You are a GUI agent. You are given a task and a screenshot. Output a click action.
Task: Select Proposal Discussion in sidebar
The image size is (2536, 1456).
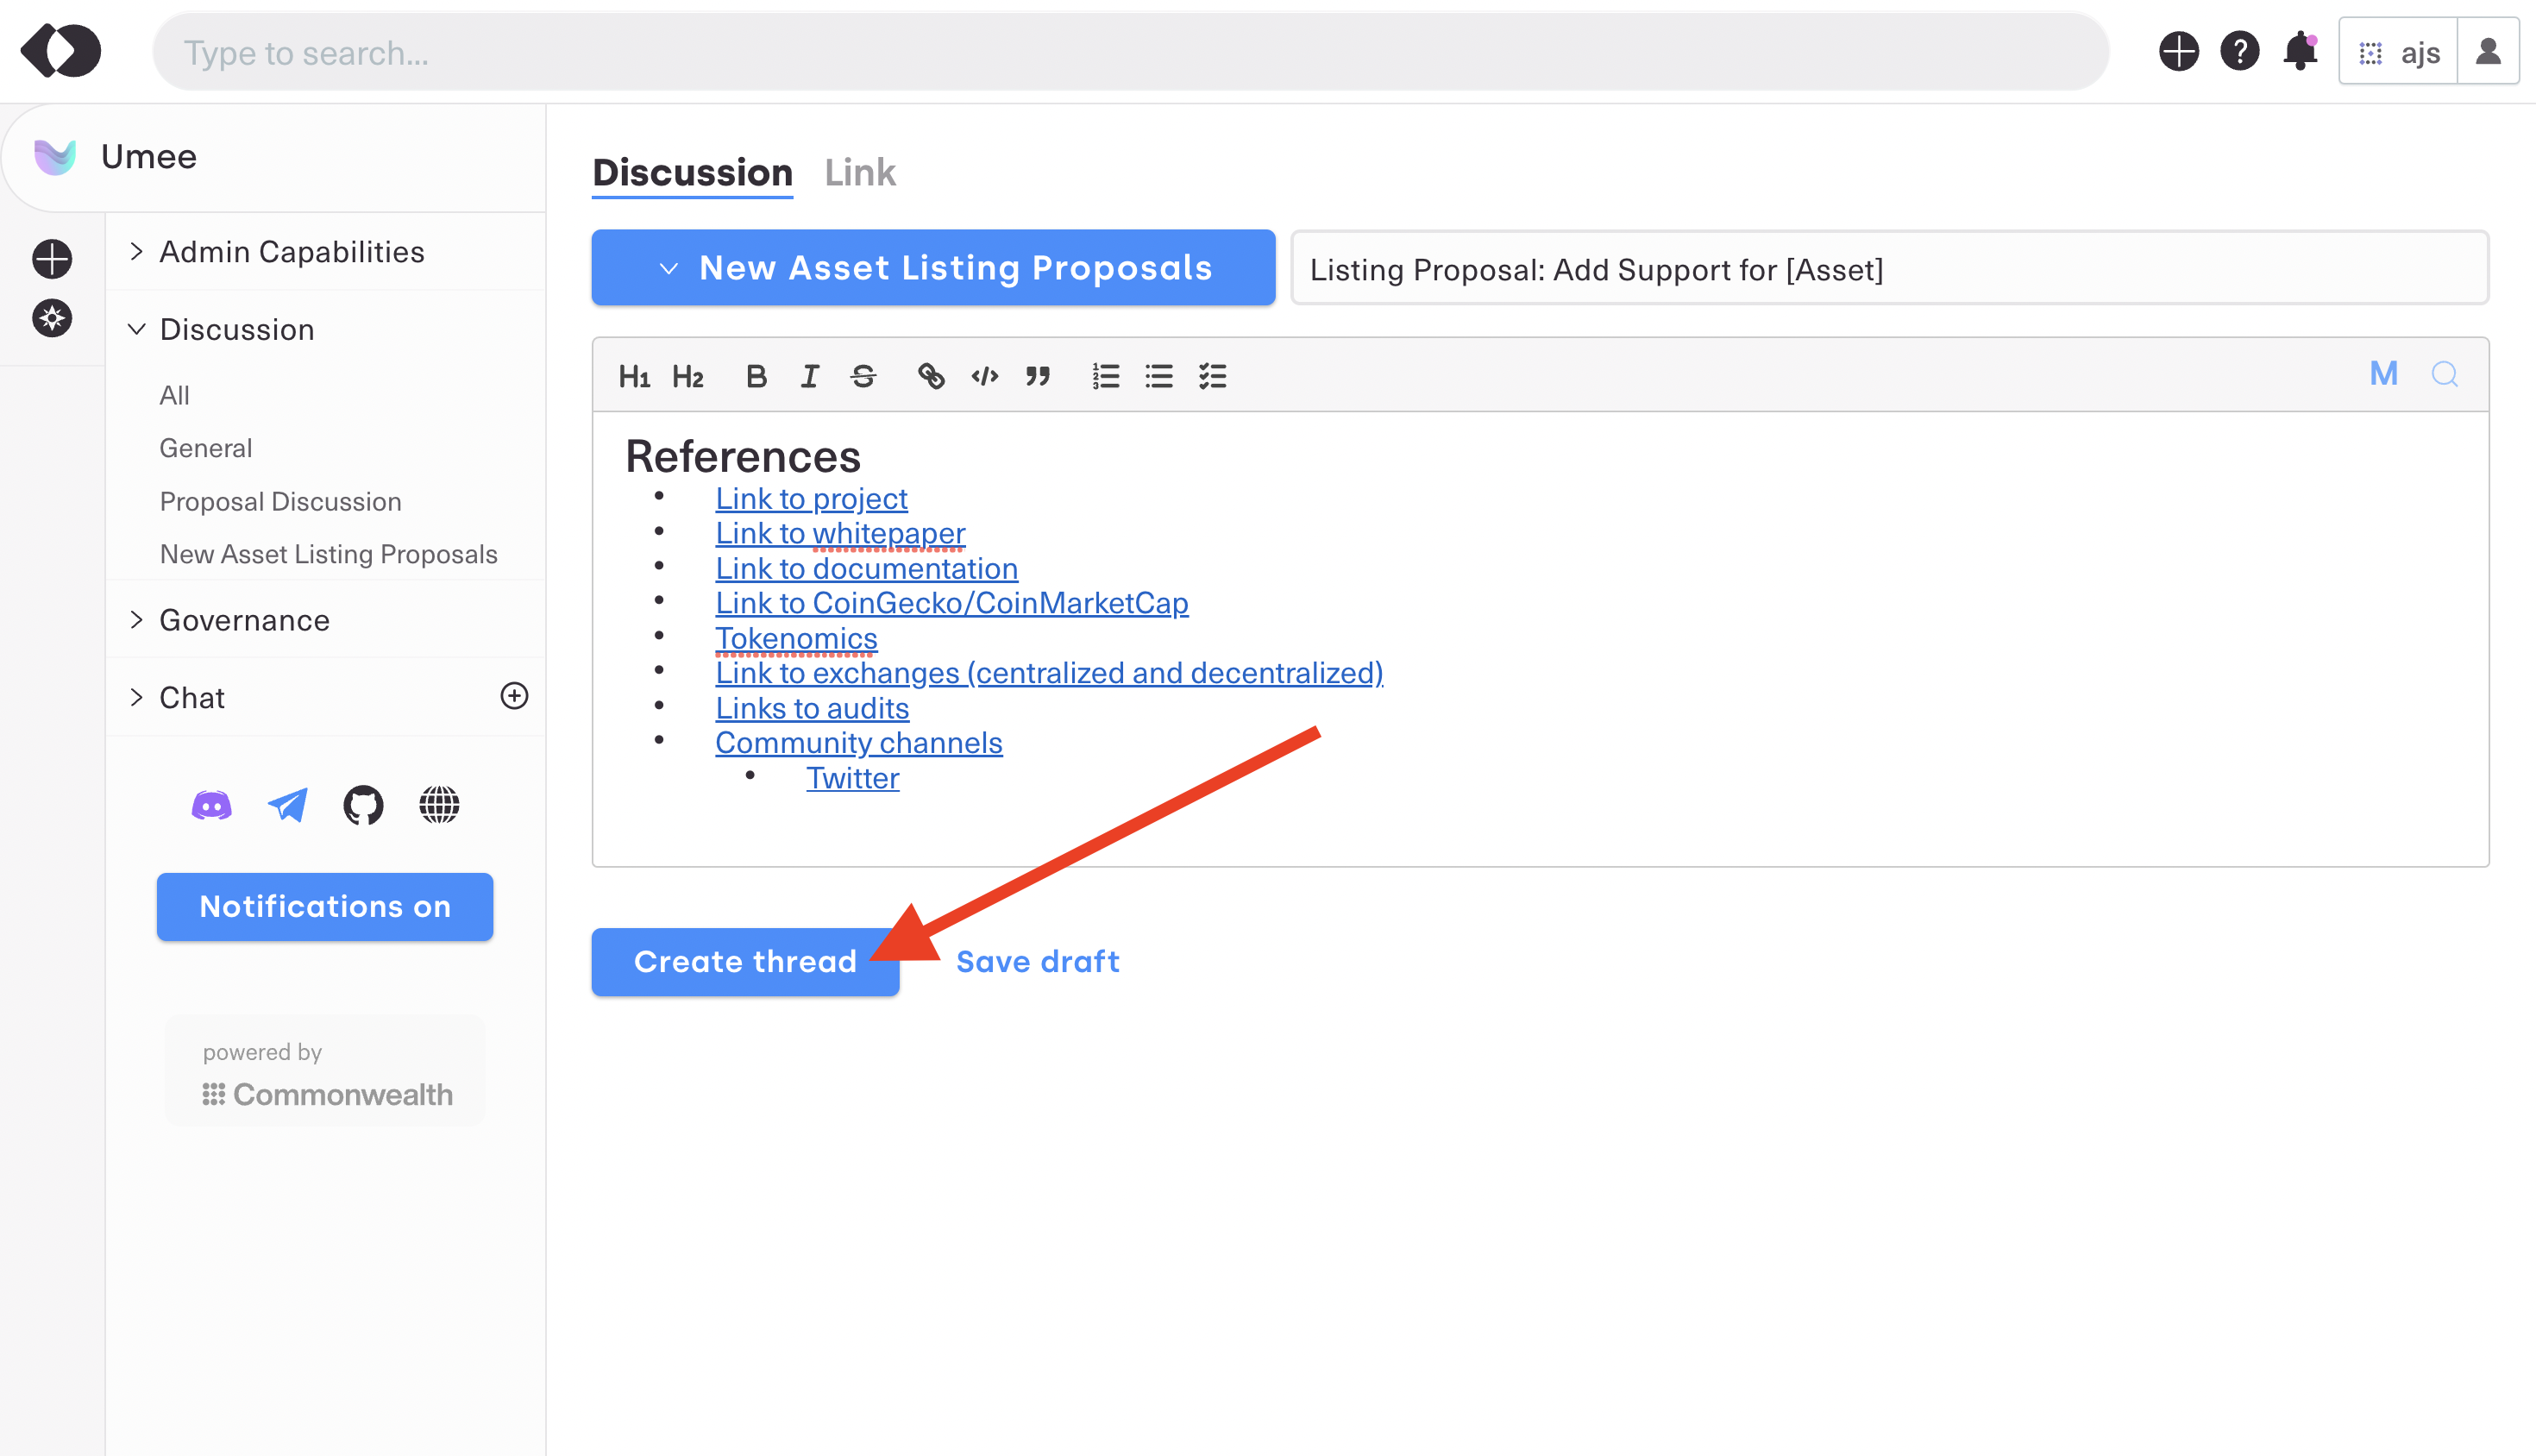[280, 501]
